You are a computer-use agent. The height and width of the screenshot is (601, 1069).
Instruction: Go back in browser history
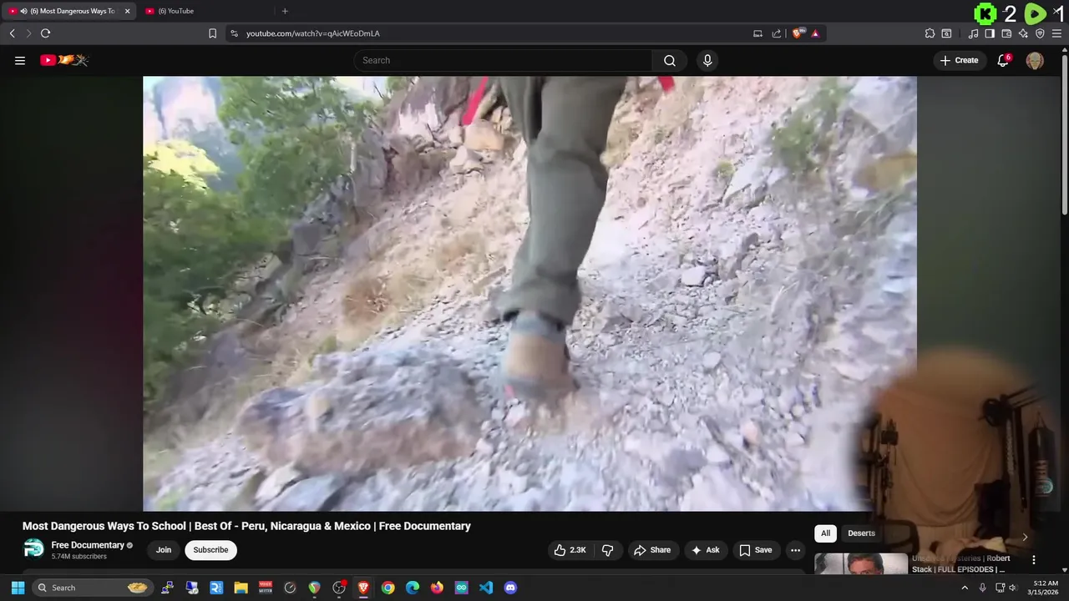point(12,33)
